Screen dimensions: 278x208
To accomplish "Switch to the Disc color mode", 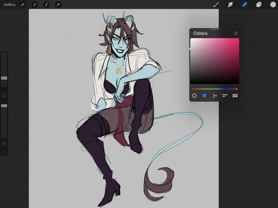I will pyautogui.click(x=194, y=96).
